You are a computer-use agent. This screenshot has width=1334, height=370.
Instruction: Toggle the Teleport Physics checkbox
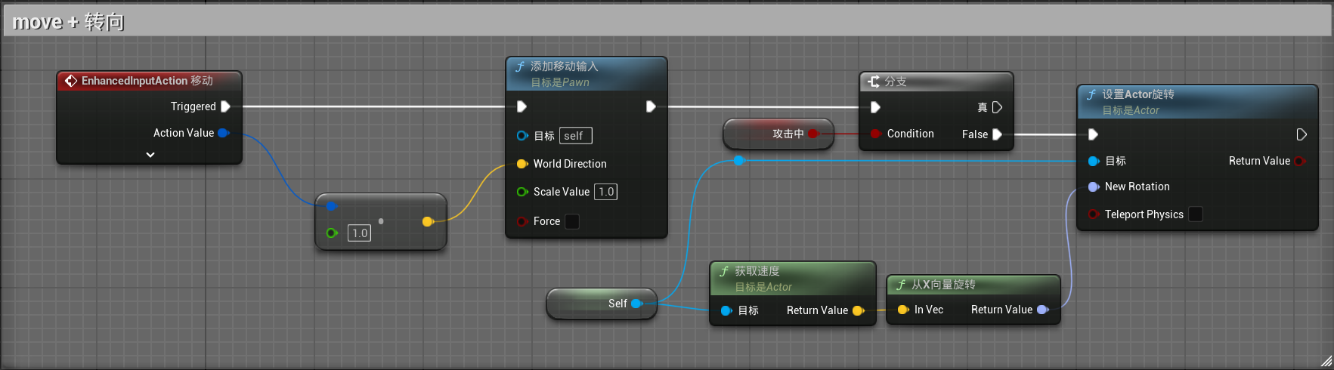pyautogui.click(x=1195, y=214)
